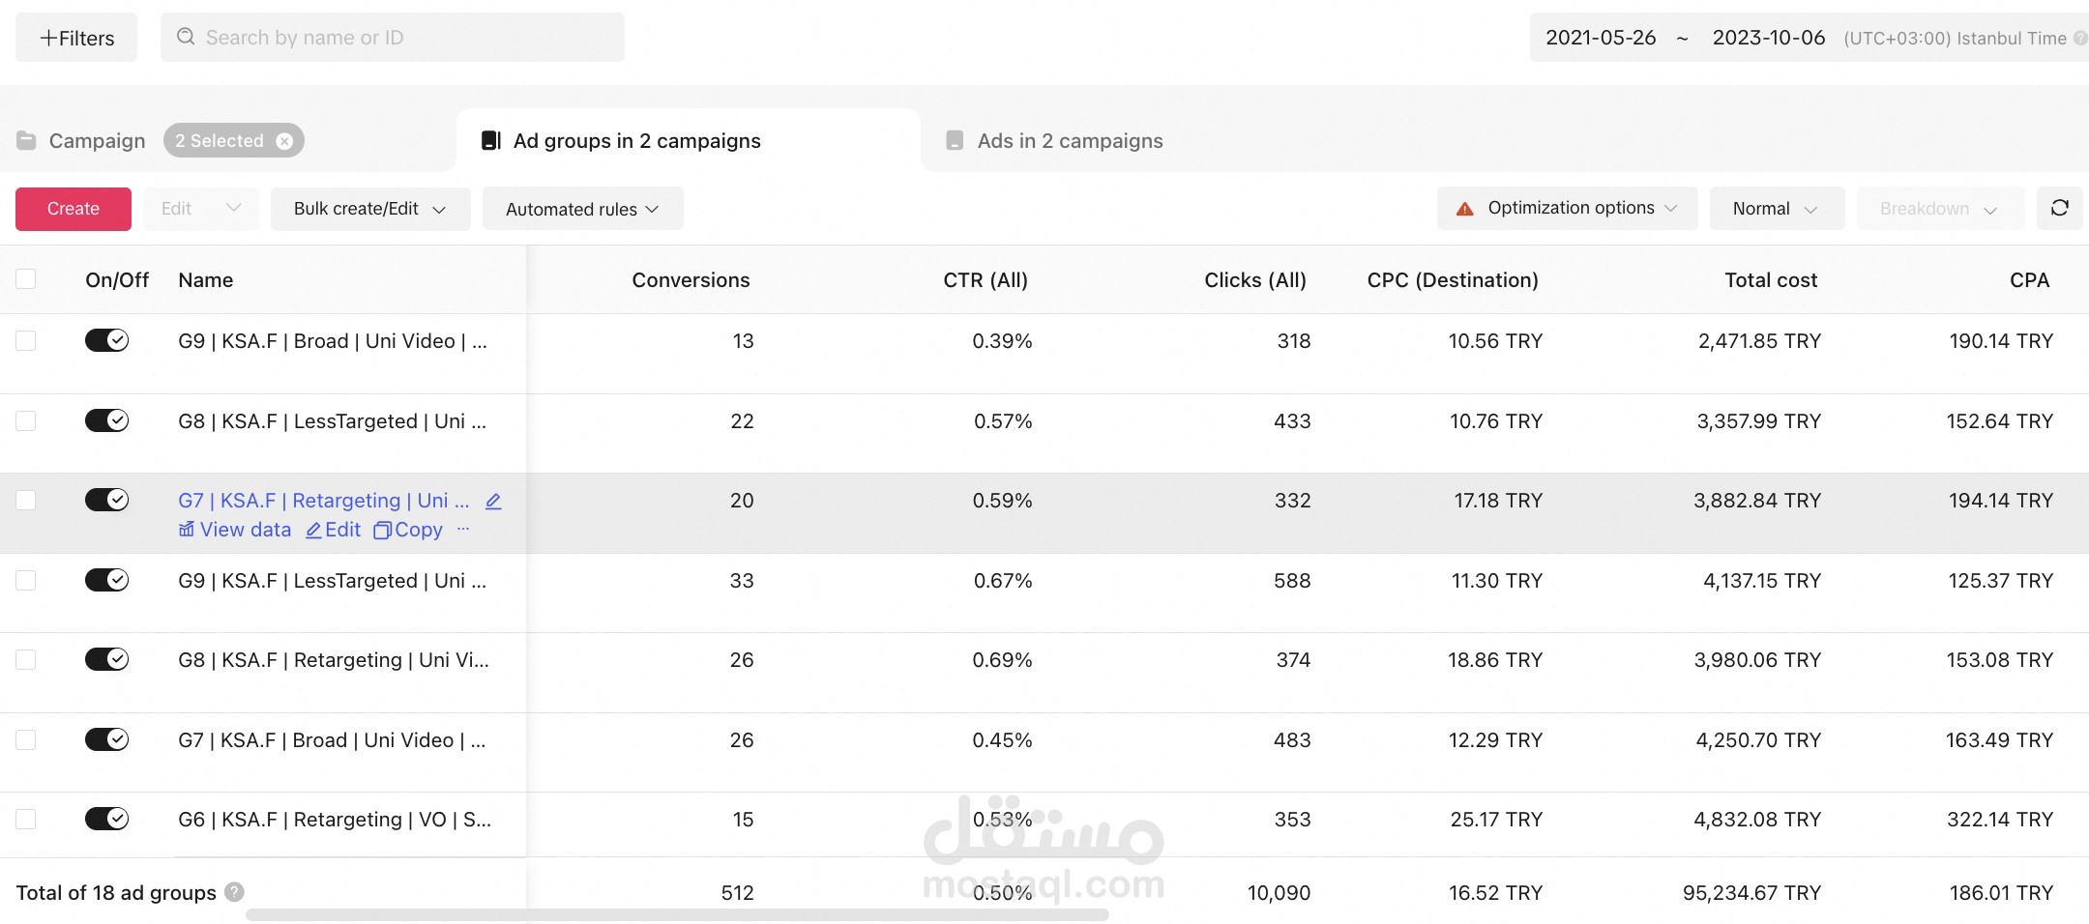Image resolution: width=2089 pixels, height=924 pixels.
Task: Open the Filters button
Action: pos(76,38)
